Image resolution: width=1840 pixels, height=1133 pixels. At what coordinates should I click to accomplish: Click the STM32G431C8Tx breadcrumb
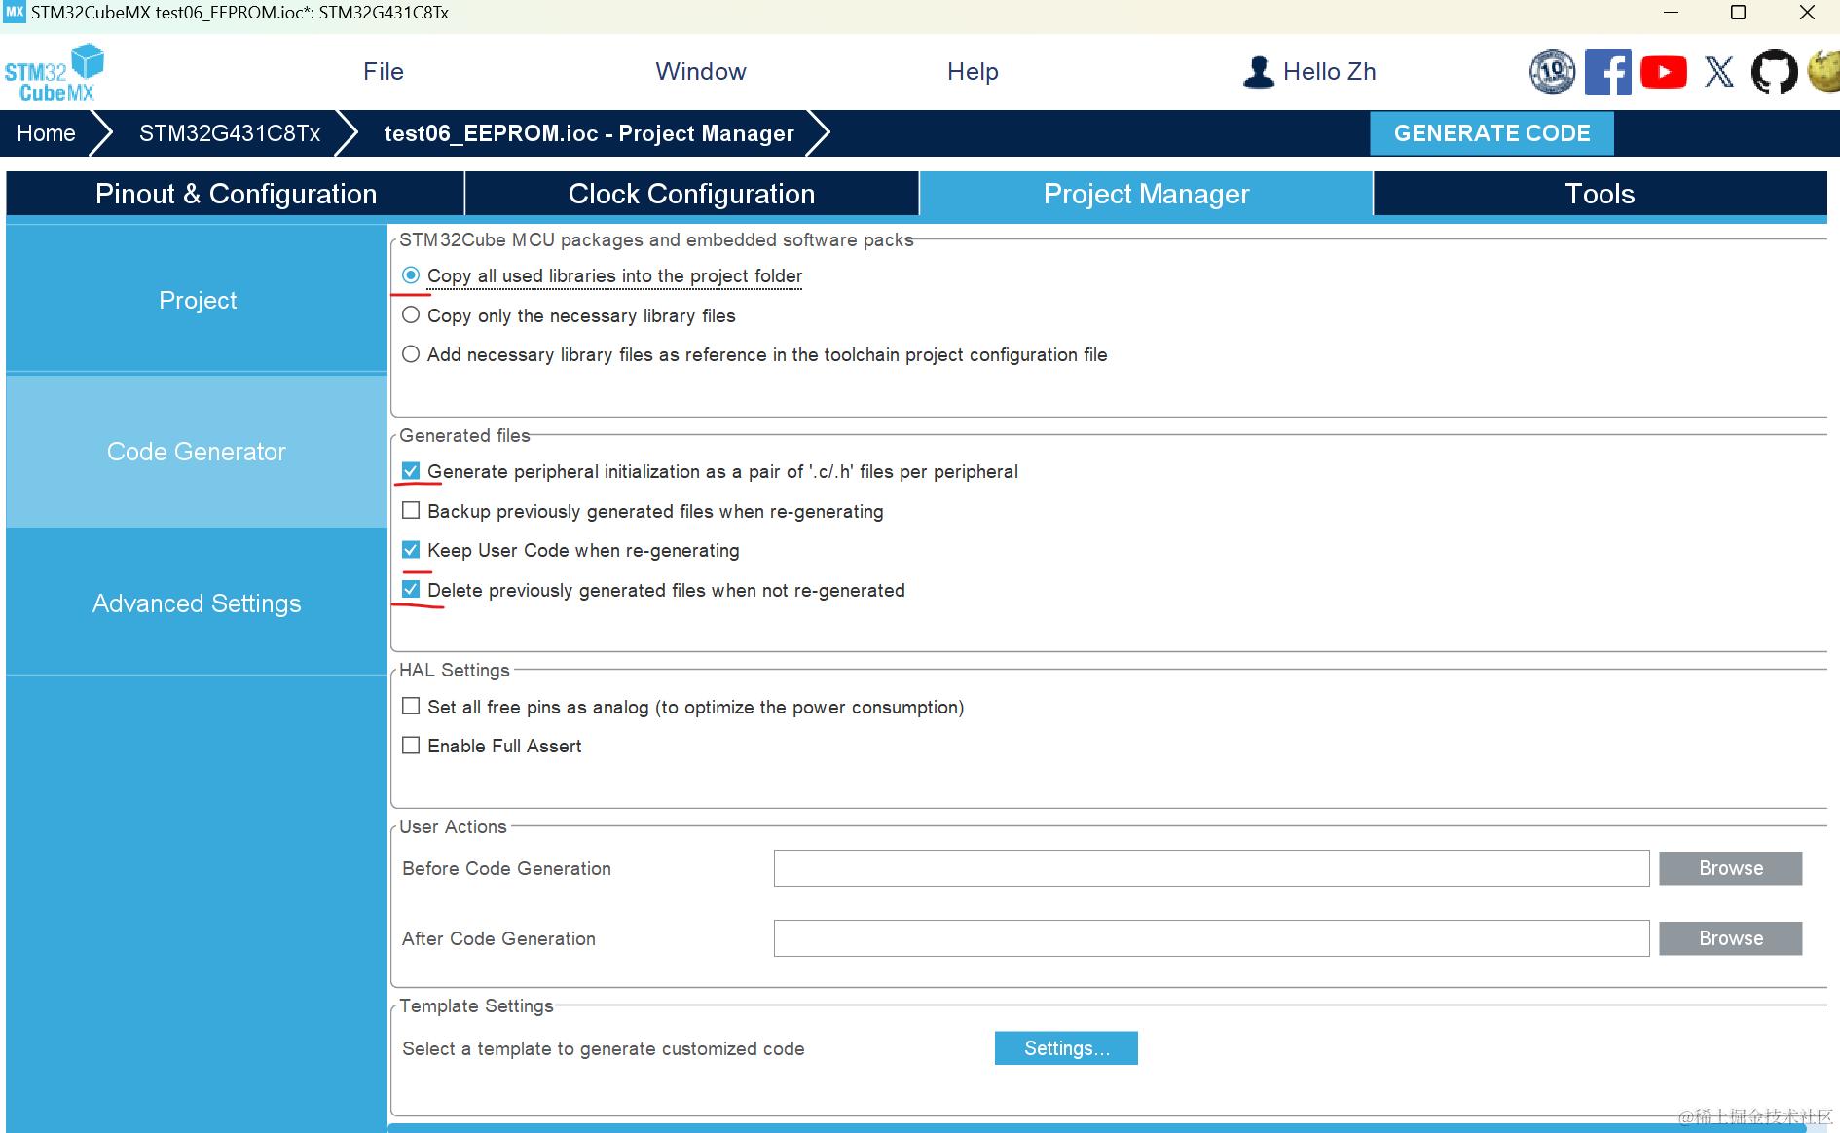pos(230,133)
